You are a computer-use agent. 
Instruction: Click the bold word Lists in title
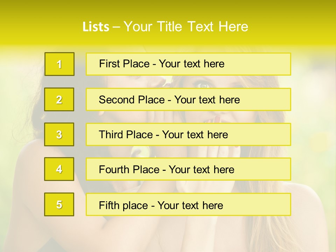96,27
